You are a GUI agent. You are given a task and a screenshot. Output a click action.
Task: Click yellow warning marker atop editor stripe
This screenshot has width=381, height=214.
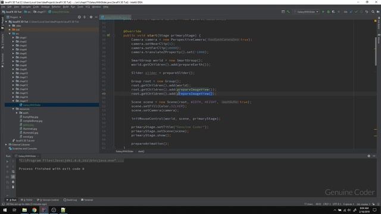click(x=376, y=21)
